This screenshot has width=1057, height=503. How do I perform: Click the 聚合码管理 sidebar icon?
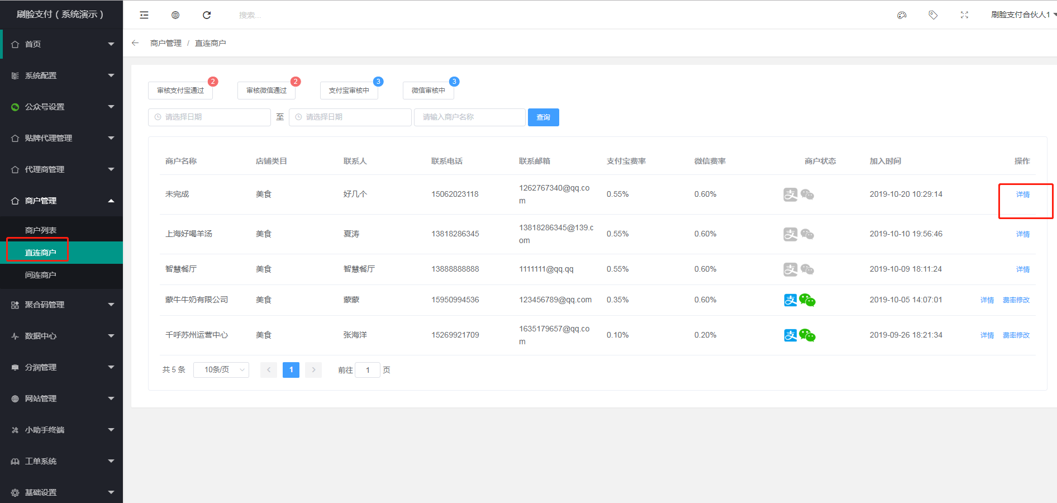coord(15,305)
